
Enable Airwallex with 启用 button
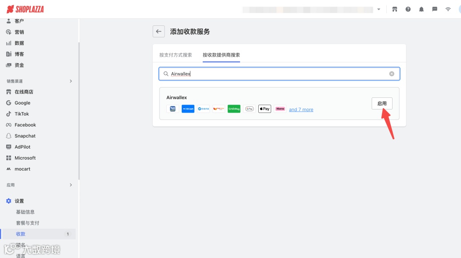coord(382,104)
